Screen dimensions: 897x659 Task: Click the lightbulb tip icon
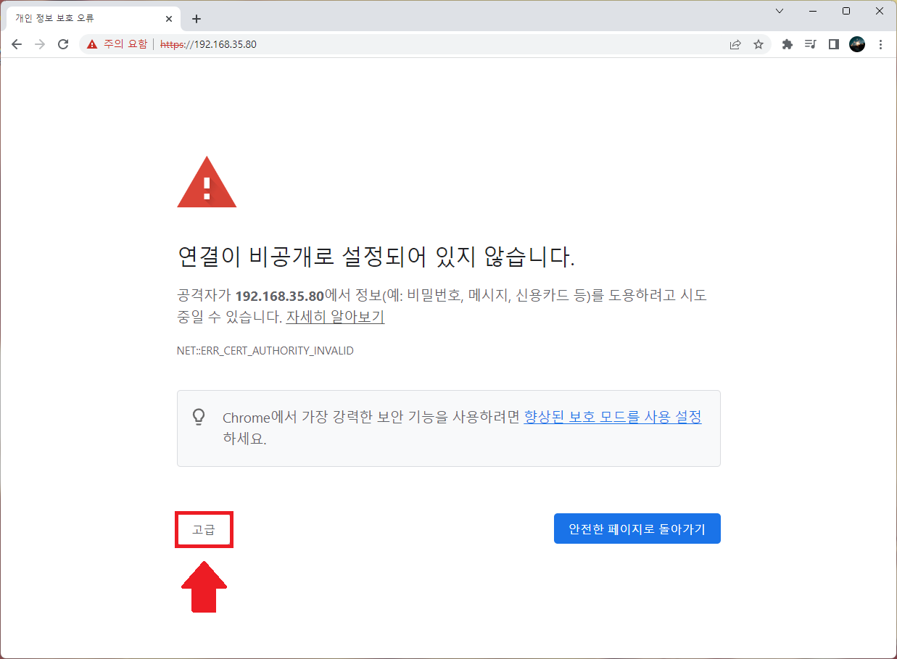click(x=199, y=417)
